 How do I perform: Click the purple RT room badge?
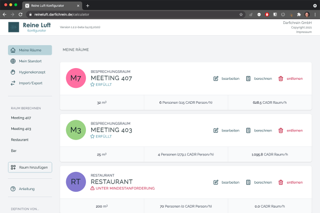(76, 182)
